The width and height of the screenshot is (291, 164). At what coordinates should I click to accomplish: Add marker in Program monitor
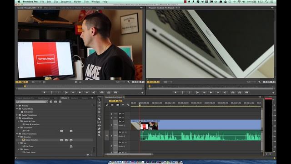pos(176,92)
